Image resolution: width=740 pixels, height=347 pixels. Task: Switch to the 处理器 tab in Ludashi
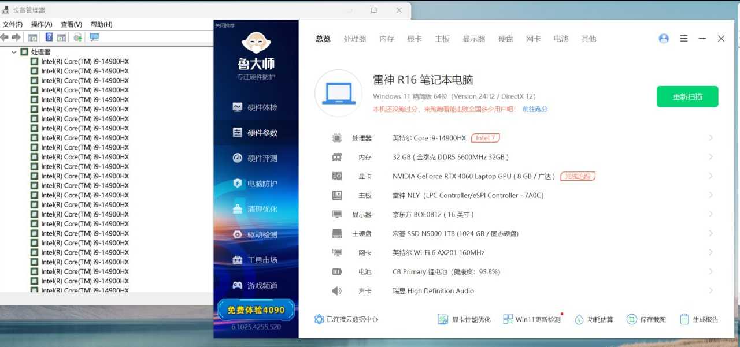355,39
